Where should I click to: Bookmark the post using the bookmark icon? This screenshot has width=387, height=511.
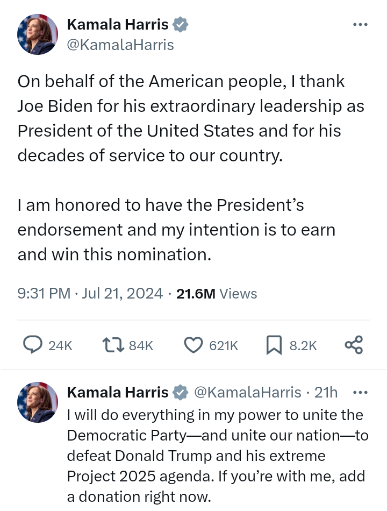coord(274,345)
